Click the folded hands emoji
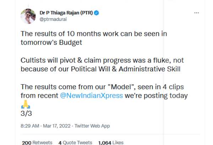 coord(24,104)
